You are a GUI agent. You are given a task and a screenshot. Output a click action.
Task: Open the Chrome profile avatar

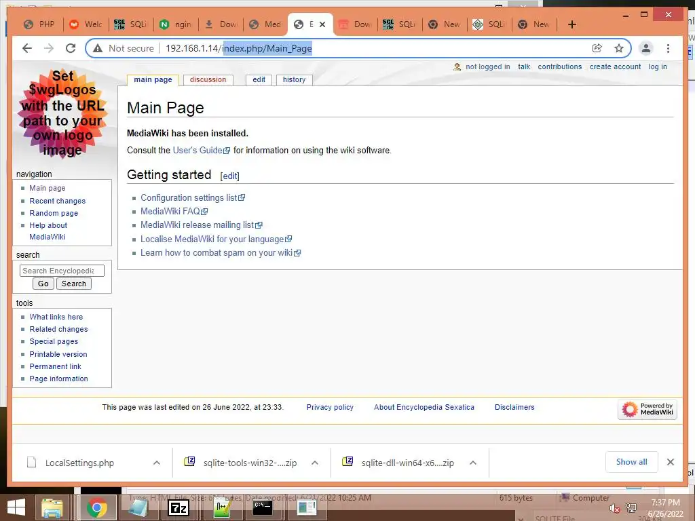pos(646,48)
